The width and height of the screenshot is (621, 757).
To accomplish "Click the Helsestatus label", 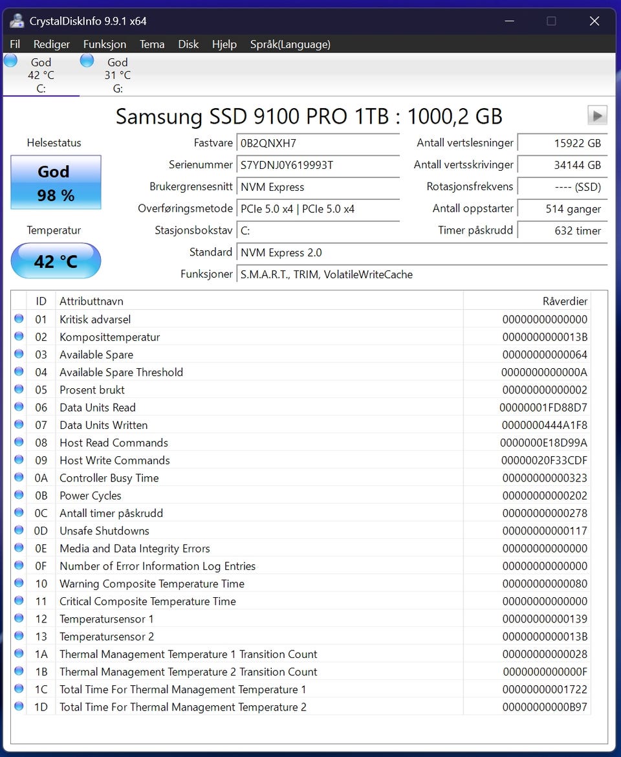I will pos(54,142).
